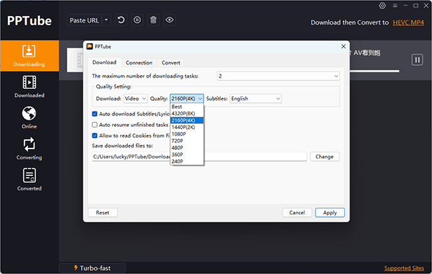Expand the maximum downloading tasks dropdown

(x=278, y=76)
